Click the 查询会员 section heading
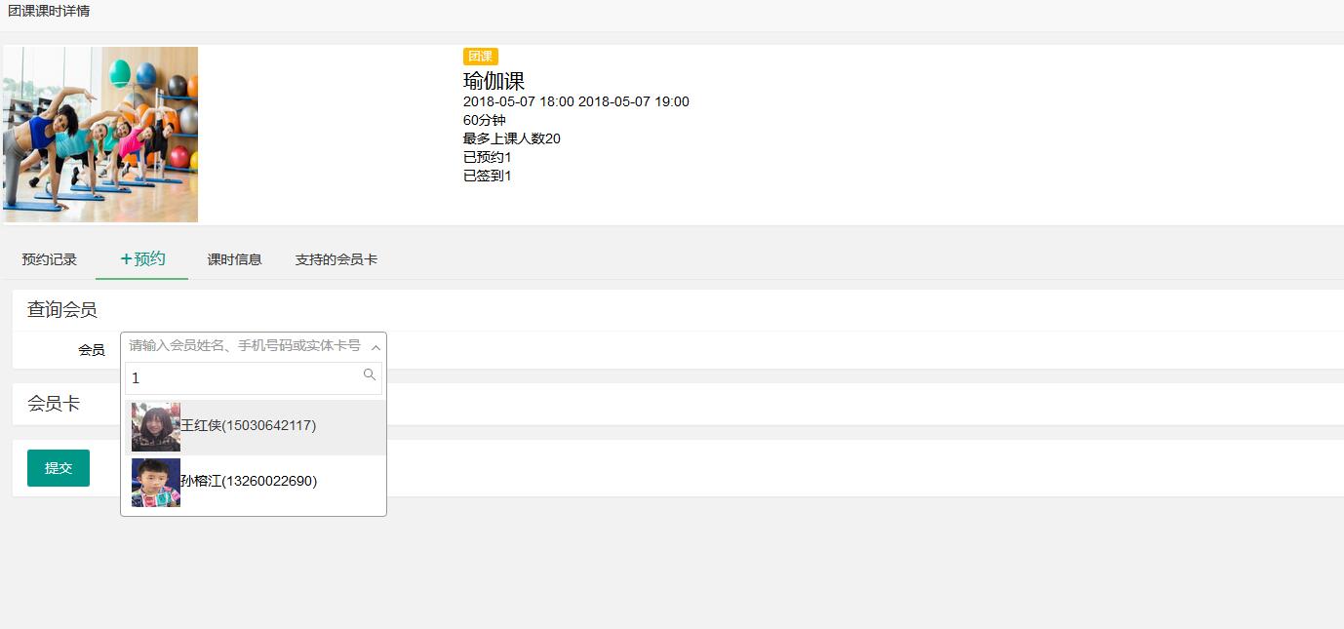 pos(62,310)
